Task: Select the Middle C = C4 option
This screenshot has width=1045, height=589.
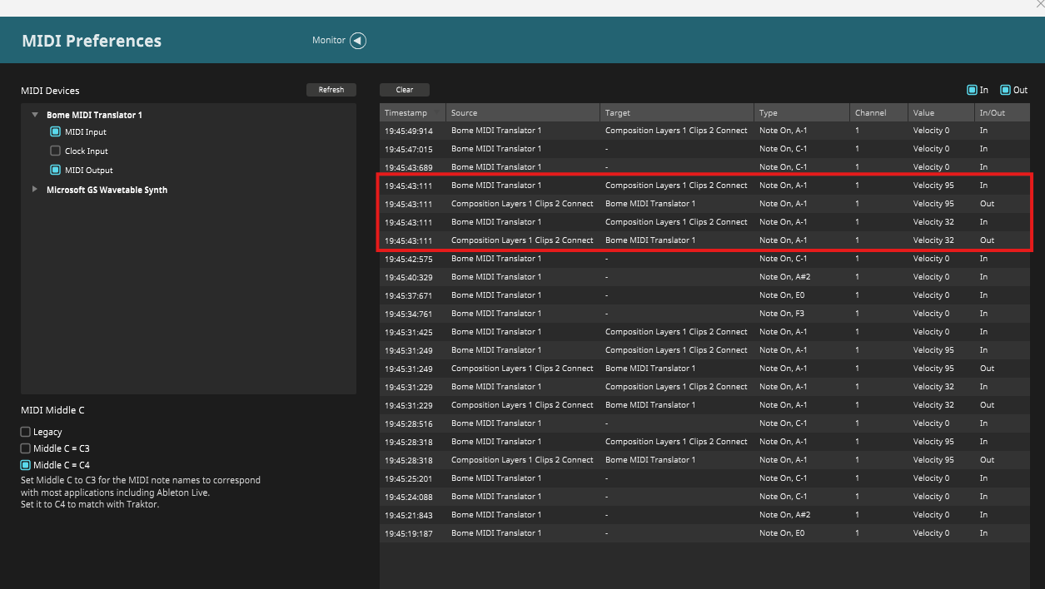Action: point(26,466)
